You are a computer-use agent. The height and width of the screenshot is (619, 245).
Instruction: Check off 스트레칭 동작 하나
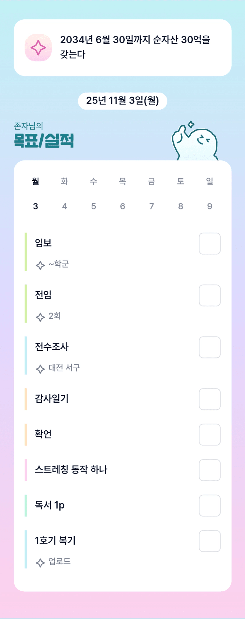pyautogui.click(x=209, y=470)
